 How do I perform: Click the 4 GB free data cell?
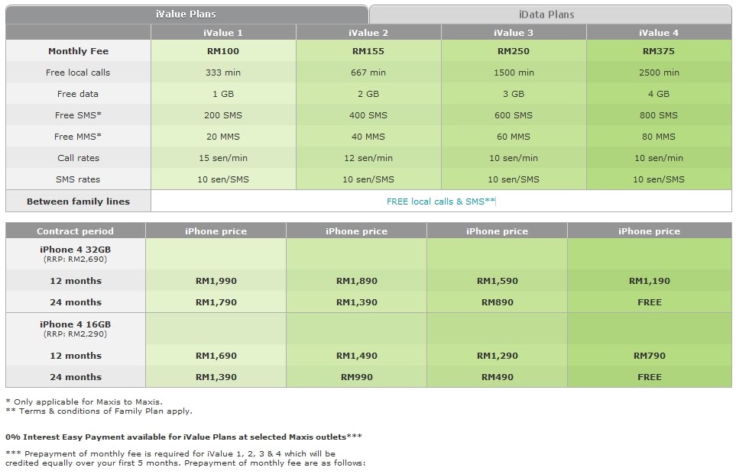pyautogui.click(x=659, y=94)
